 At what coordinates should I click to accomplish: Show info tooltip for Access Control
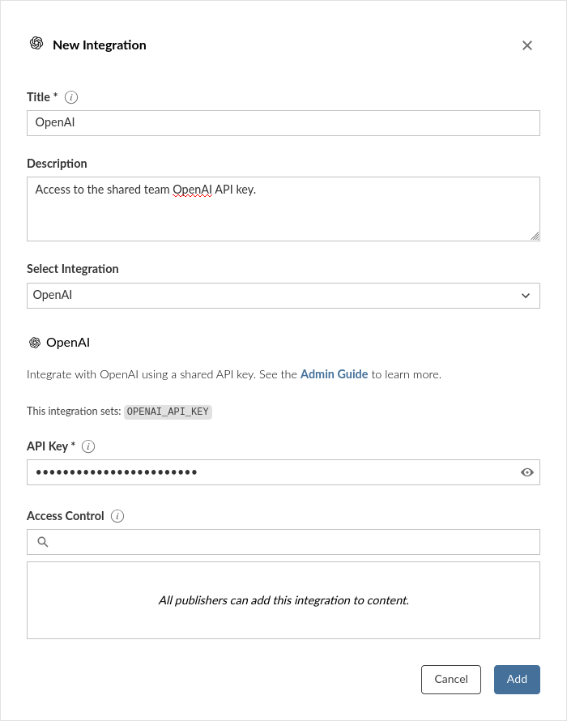pyautogui.click(x=117, y=516)
